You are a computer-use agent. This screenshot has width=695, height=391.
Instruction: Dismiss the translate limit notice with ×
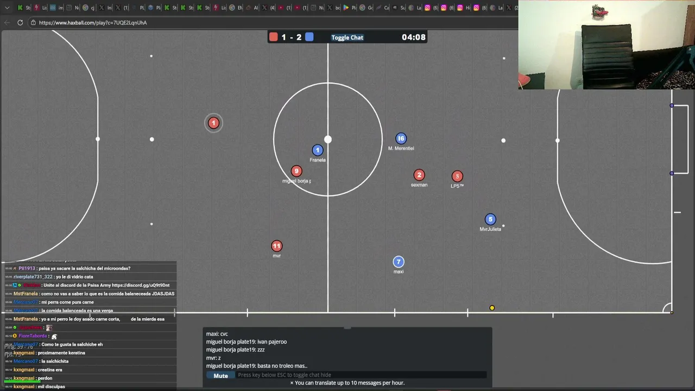292,383
